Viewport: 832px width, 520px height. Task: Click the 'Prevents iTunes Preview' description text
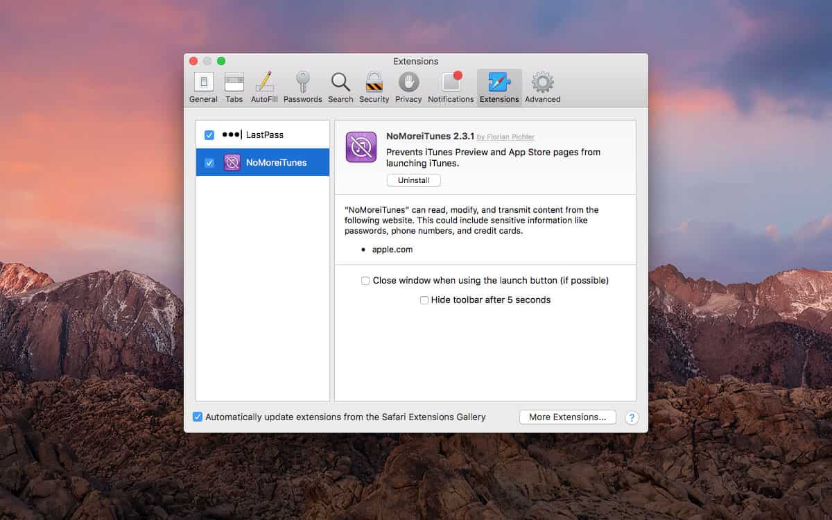click(x=493, y=157)
